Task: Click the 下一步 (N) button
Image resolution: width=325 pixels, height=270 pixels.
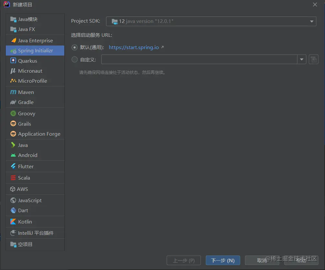Action: 223,260
